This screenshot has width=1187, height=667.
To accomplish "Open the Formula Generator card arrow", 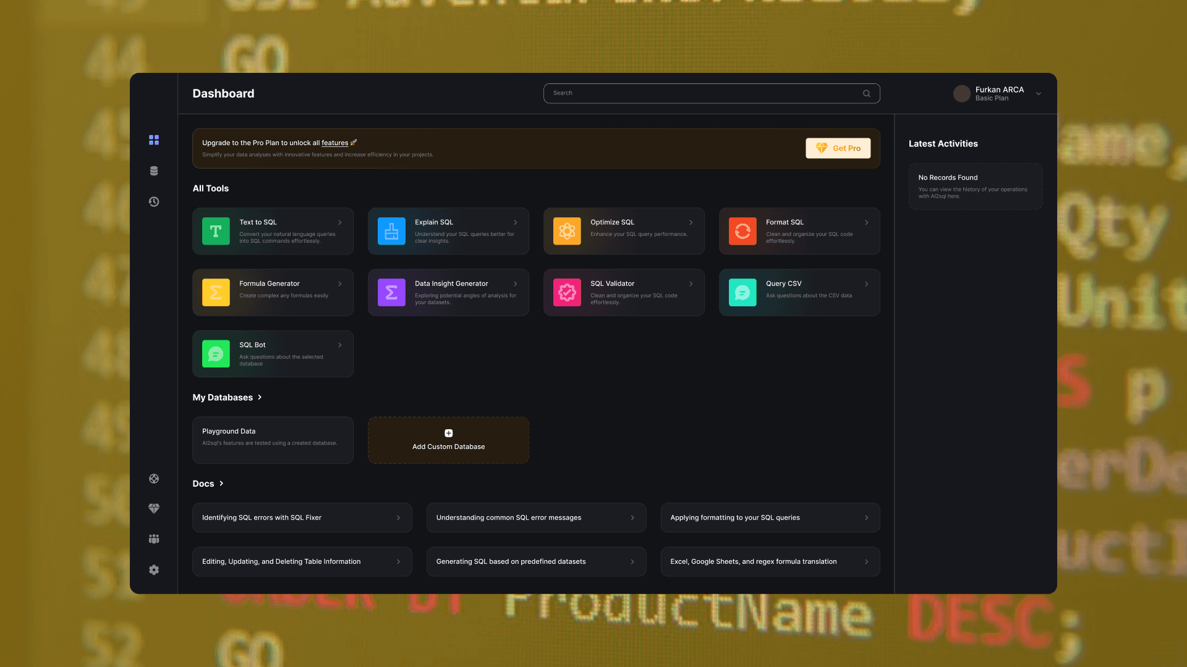I will click(x=340, y=283).
